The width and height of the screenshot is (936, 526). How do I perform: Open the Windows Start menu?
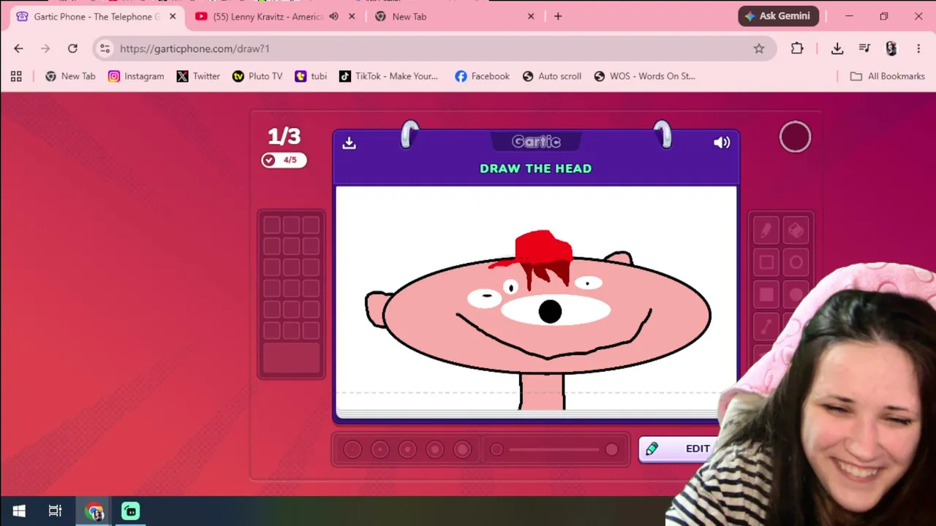(x=19, y=511)
